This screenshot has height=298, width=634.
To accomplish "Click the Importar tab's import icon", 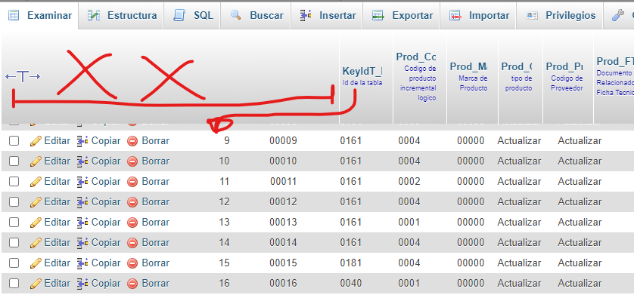I will click(x=455, y=16).
